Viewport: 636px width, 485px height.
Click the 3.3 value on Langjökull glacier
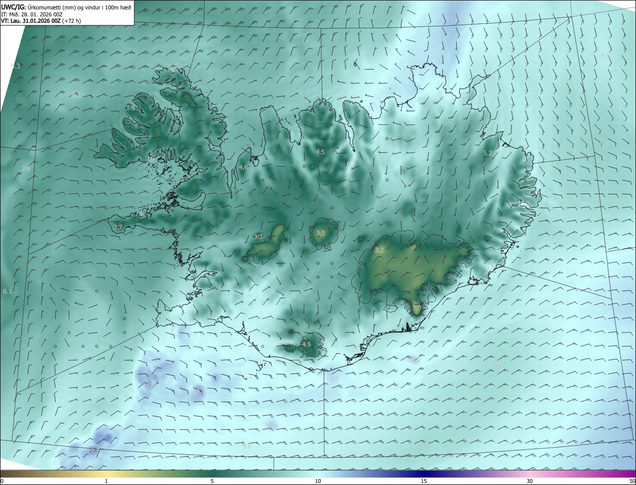pos(258,237)
